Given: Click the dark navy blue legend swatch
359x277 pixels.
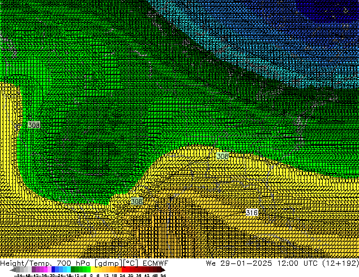Looking at the screenshot, I should (53, 270).
